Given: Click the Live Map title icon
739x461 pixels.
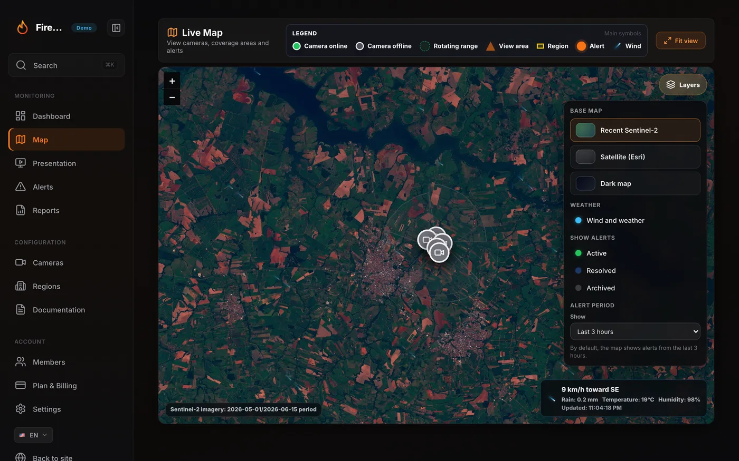Looking at the screenshot, I should coord(172,32).
